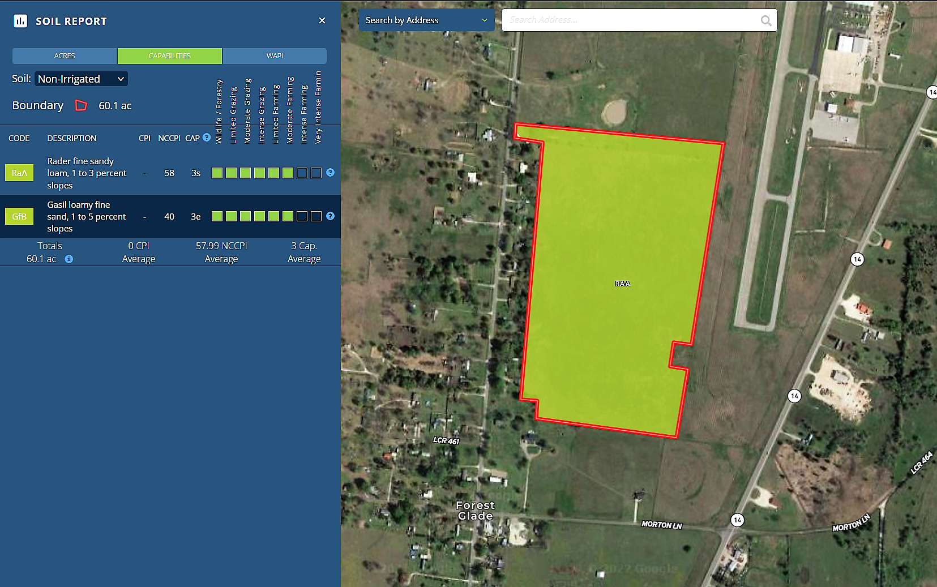Screen dimensions: 937x587
Task: Click help icon on GfB soil row
Action: click(331, 216)
